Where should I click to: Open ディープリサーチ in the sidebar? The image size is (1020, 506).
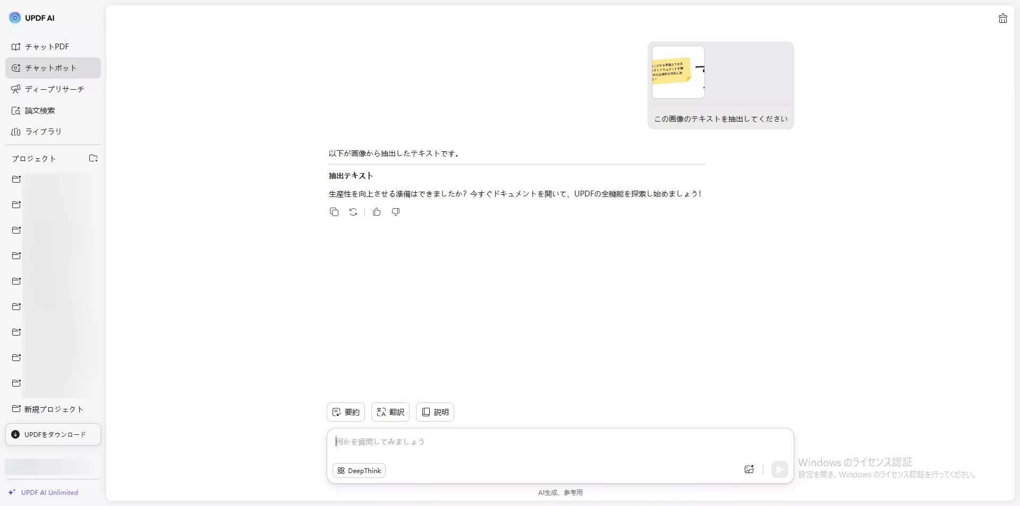click(53, 89)
